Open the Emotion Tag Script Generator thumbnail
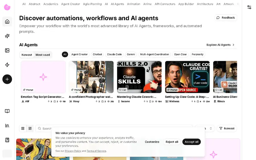Image resolution: width=256 pixels, height=160 pixels. pyautogui.click(x=43, y=77)
